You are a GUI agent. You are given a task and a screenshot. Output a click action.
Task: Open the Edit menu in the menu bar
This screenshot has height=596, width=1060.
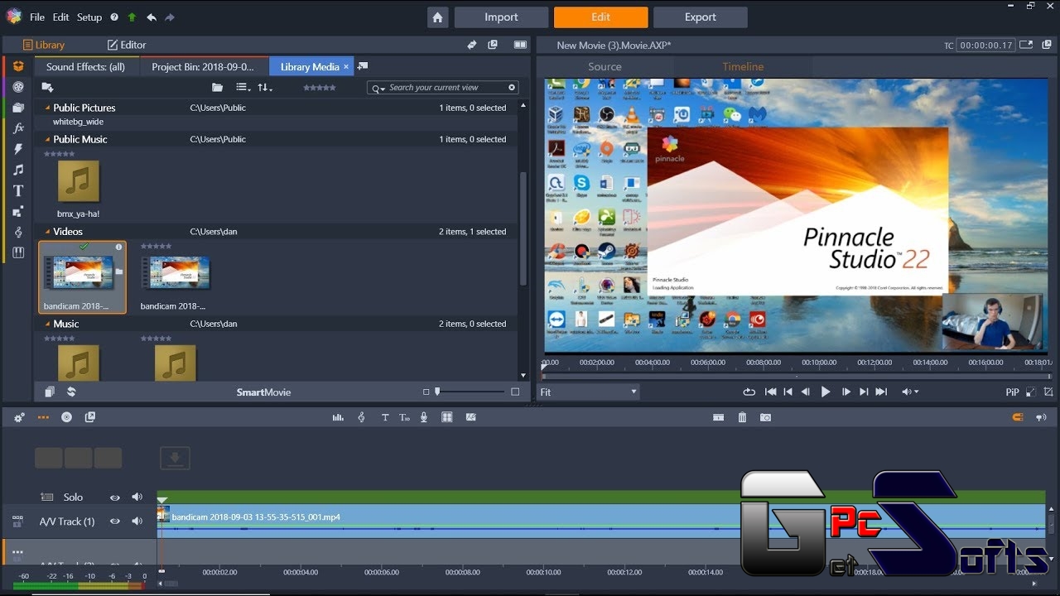[x=61, y=17]
